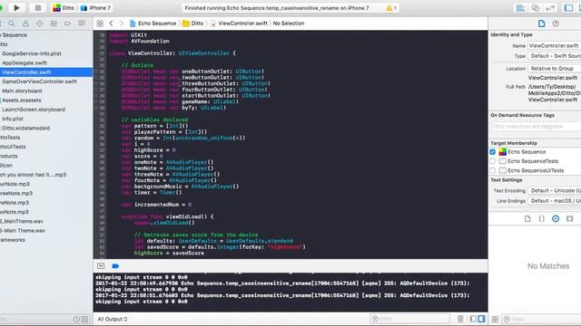Click ViewController.swift in the jump bar

click(239, 24)
